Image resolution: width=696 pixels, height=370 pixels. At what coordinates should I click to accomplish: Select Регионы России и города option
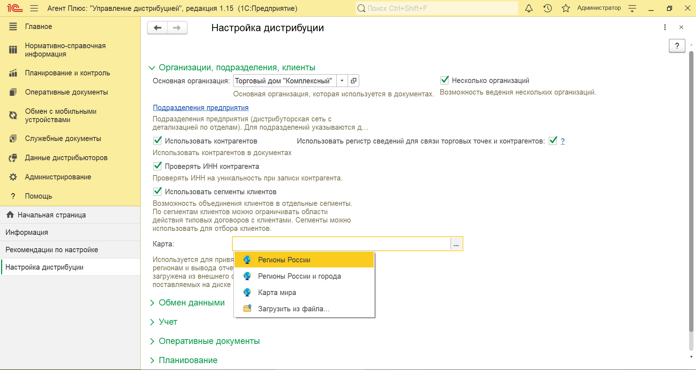[304, 276]
